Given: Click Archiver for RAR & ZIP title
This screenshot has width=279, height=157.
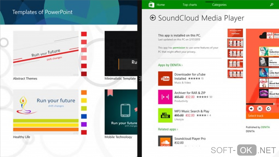Looking at the screenshot, I should [190, 93].
